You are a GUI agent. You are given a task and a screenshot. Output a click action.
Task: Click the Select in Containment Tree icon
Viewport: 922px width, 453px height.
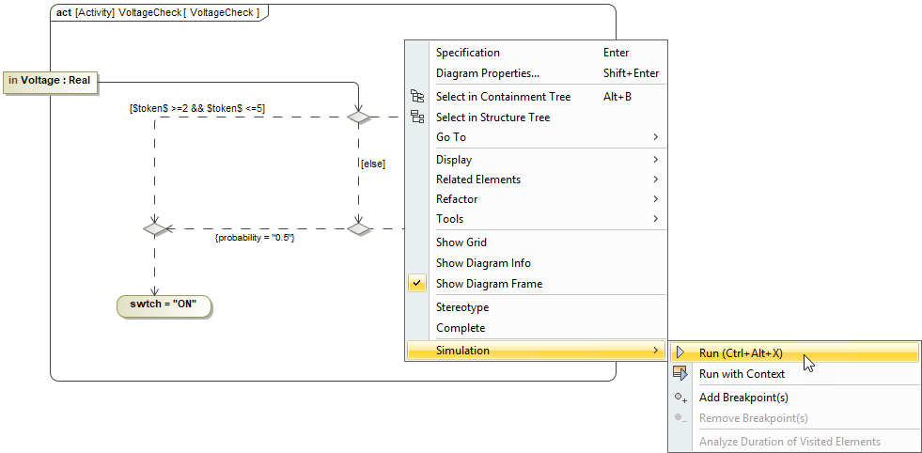[x=417, y=97]
